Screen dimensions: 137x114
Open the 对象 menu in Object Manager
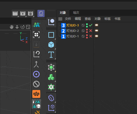(98, 19)
